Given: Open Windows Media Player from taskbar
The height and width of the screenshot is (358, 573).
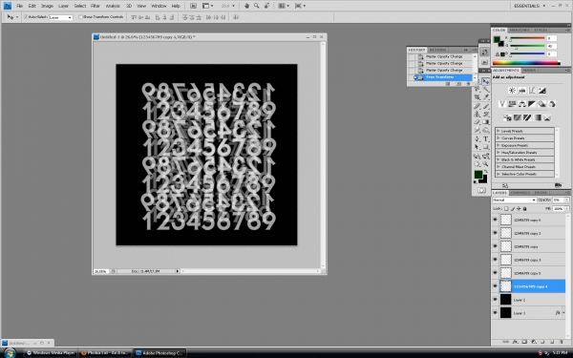Looking at the screenshot, I should point(52,353).
